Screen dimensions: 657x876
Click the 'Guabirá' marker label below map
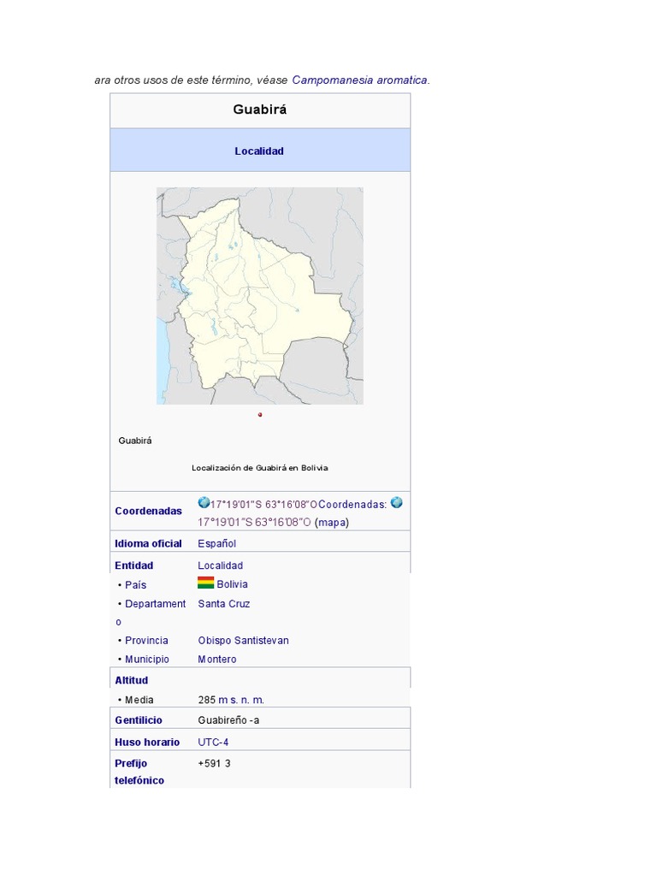pyautogui.click(x=135, y=441)
